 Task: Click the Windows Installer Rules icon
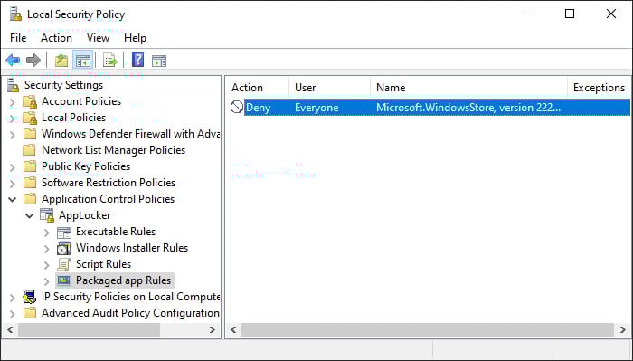click(64, 248)
